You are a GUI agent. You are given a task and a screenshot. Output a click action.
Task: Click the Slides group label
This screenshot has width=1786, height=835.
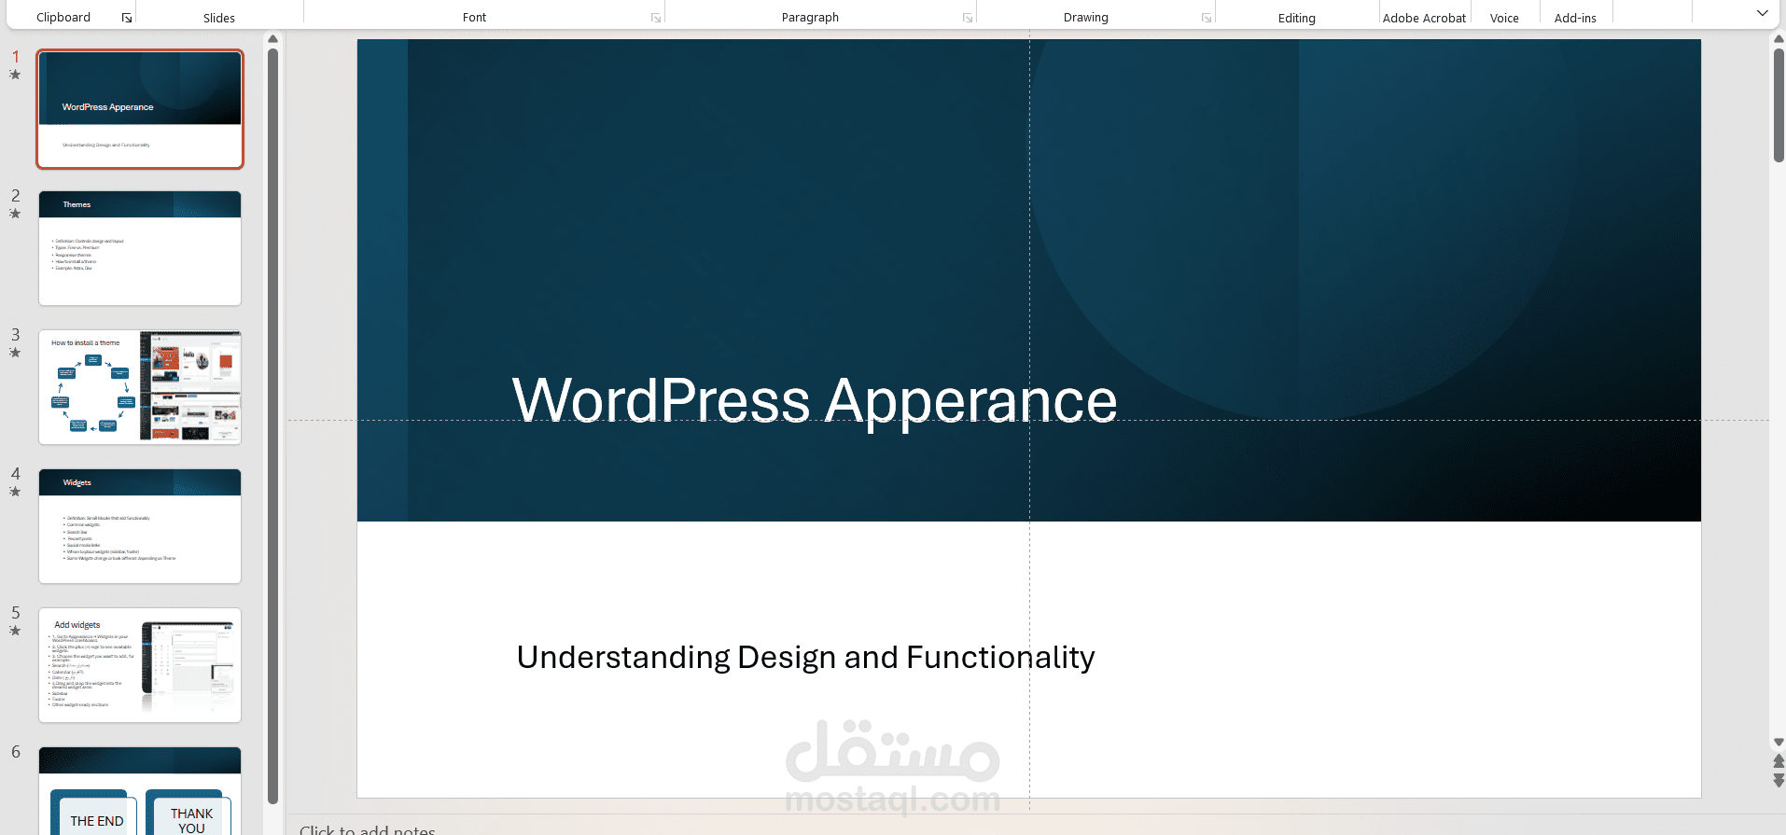coord(219,18)
